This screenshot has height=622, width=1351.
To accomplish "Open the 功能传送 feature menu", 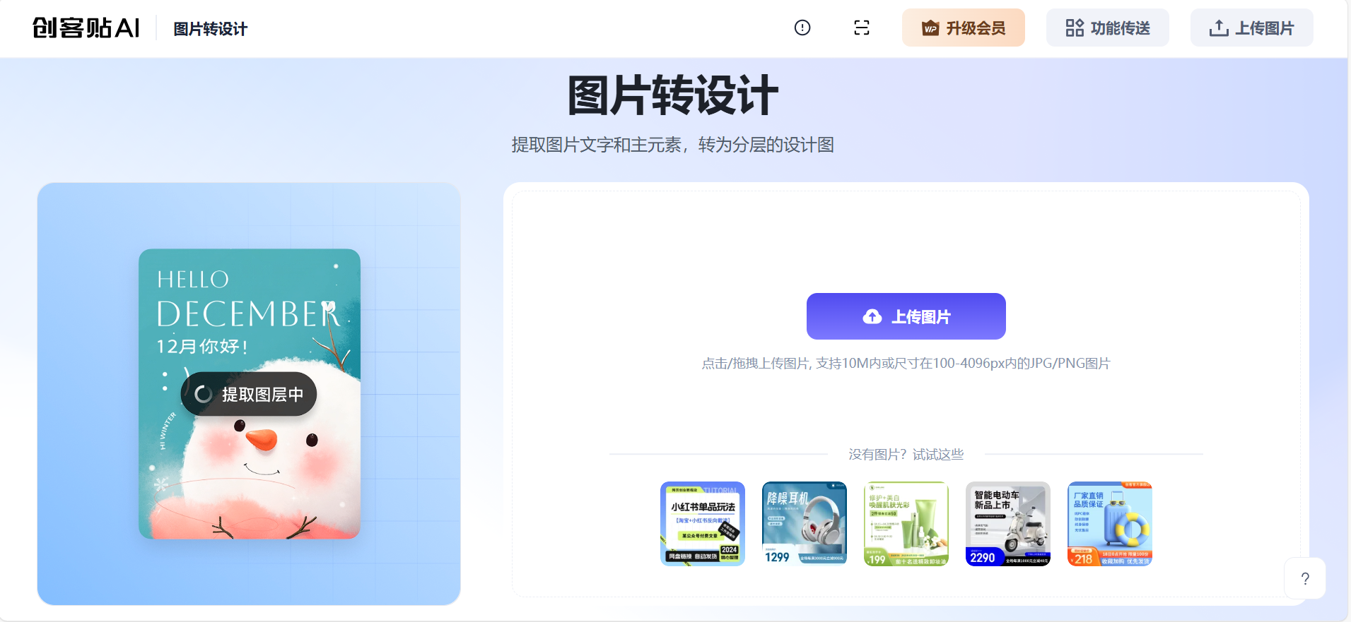I will (x=1108, y=28).
